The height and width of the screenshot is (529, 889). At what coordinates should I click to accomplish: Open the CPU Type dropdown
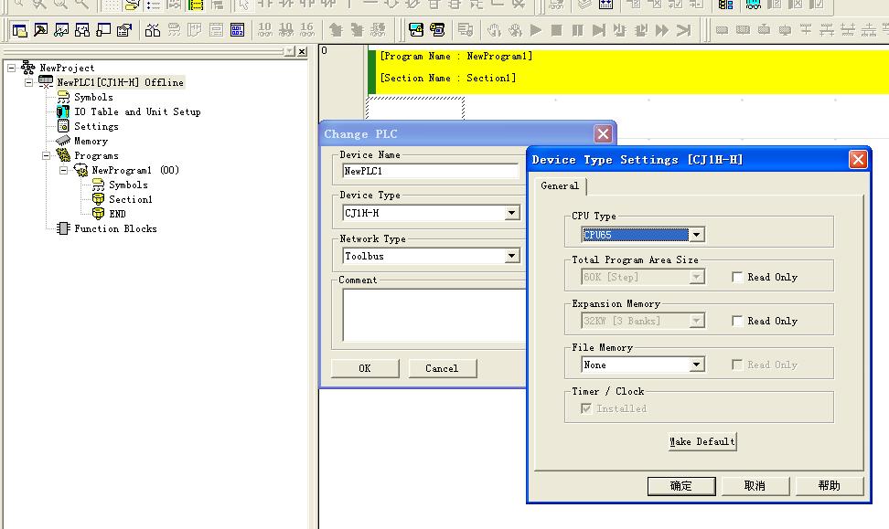696,235
